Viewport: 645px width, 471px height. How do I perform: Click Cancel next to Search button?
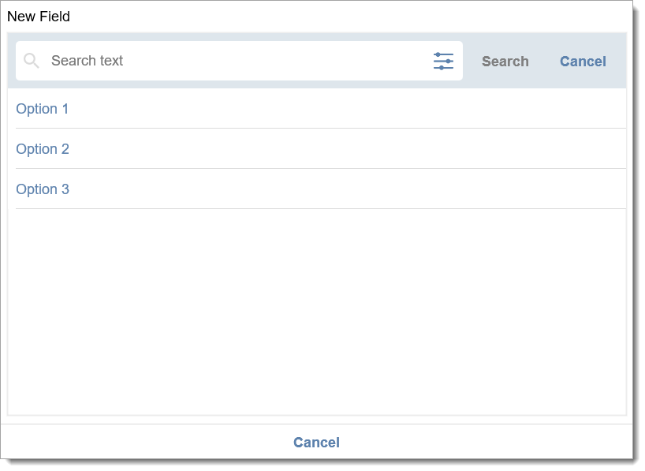[x=583, y=62]
